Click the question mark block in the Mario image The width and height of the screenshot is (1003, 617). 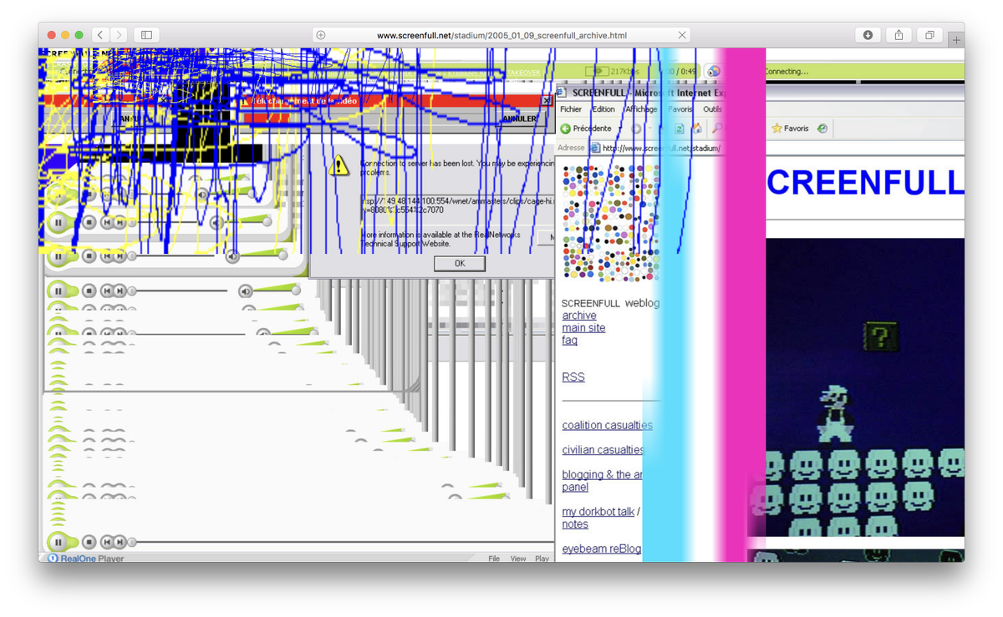click(881, 336)
